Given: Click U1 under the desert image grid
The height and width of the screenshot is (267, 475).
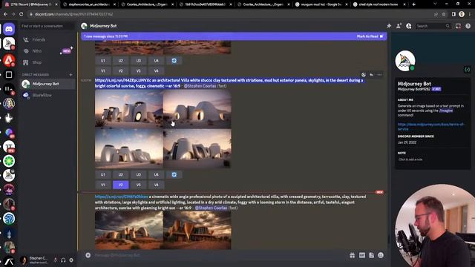Looking at the screenshot, I should click(x=102, y=61).
